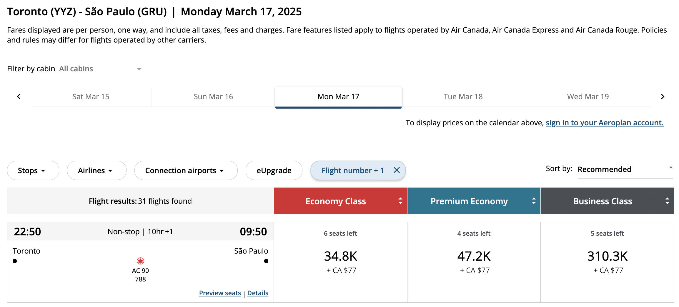This screenshot has height=307, width=679.
Task: Click sign in to your Aeroplan account
Action: [604, 123]
